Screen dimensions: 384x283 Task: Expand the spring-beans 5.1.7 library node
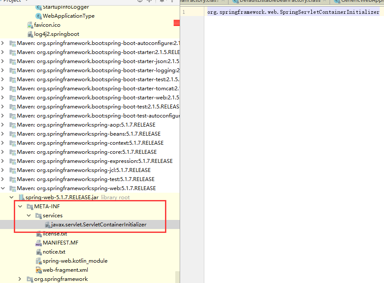[x=3, y=134]
